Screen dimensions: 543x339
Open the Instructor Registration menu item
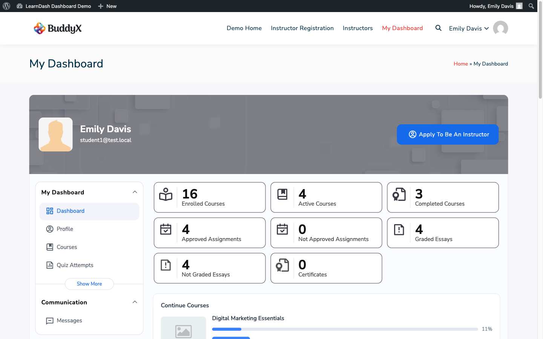(302, 28)
